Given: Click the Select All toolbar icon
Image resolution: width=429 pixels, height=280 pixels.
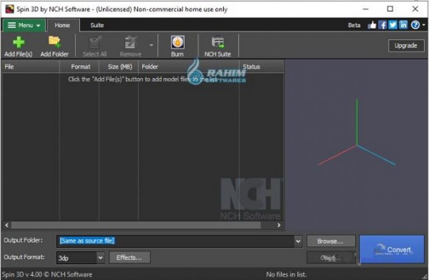Looking at the screenshot, I should pos(95,42).
